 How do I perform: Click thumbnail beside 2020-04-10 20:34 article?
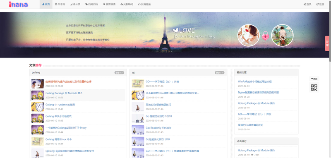click(x=38, y=84)
